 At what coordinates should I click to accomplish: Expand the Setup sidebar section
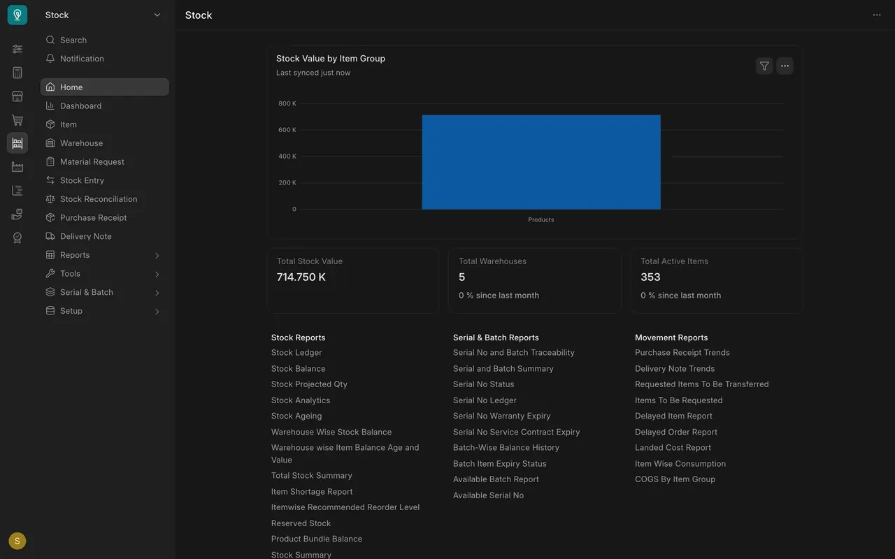coord(105,311)
